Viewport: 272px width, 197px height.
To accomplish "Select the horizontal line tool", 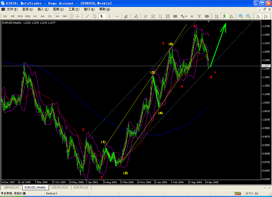I will click(117, 16).
